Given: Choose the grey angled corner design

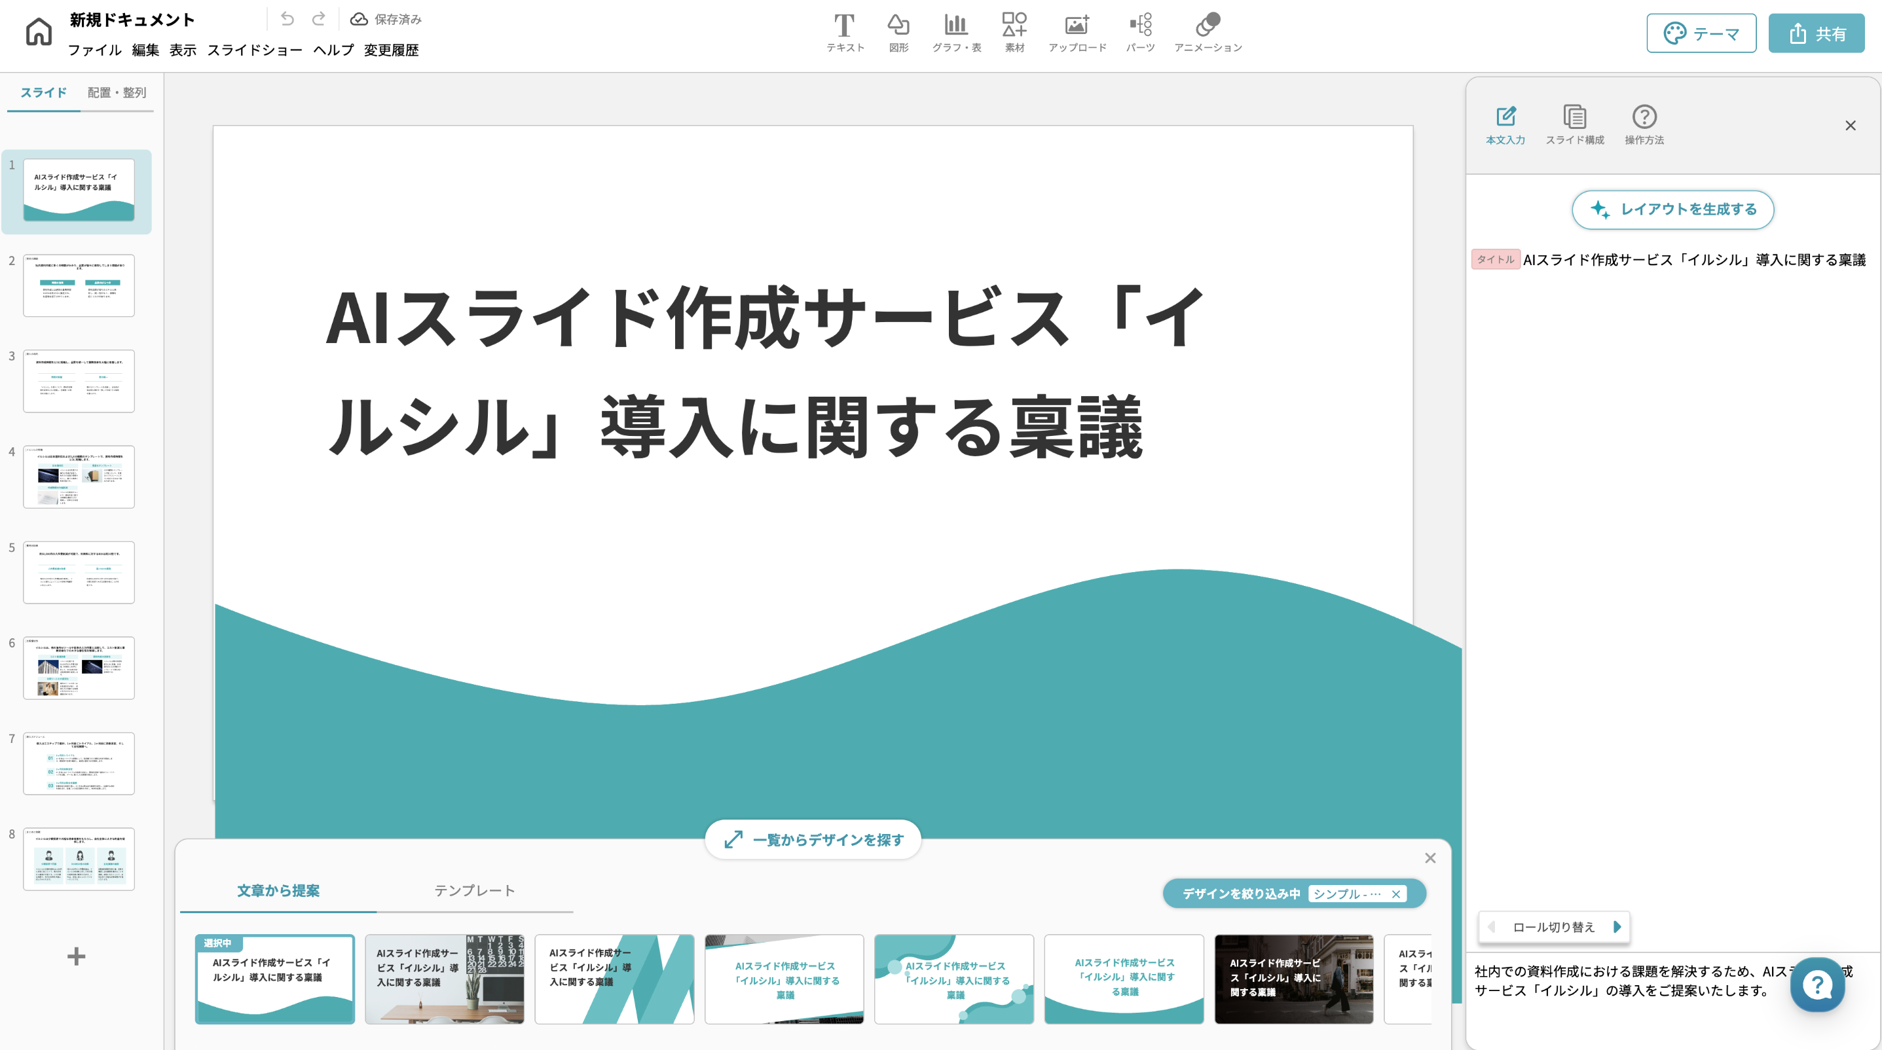Looking at the screenshot, I should [784, 979].
